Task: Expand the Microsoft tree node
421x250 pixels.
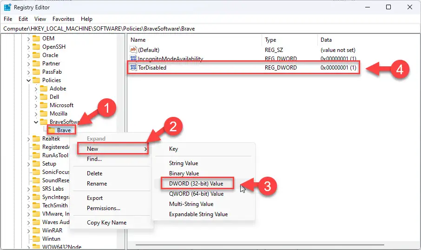Action: (36, 105)
